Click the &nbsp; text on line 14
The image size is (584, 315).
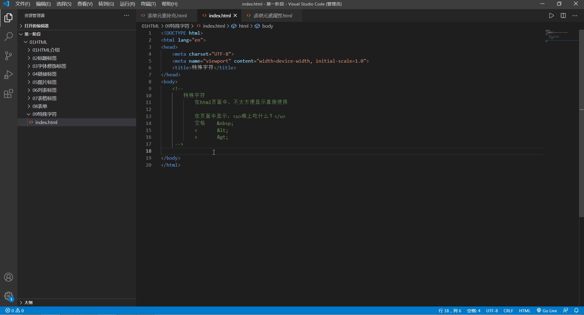[x=225, y=123]
